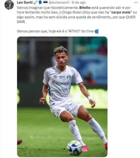Click the Leo Santi display name
140x158 pixels.
click(x=25, y=2)
